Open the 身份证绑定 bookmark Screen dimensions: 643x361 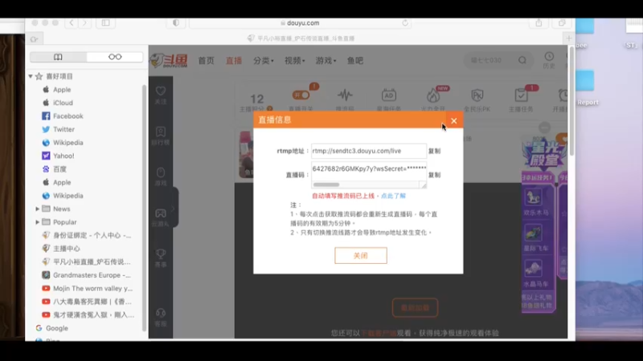(87, 235)
